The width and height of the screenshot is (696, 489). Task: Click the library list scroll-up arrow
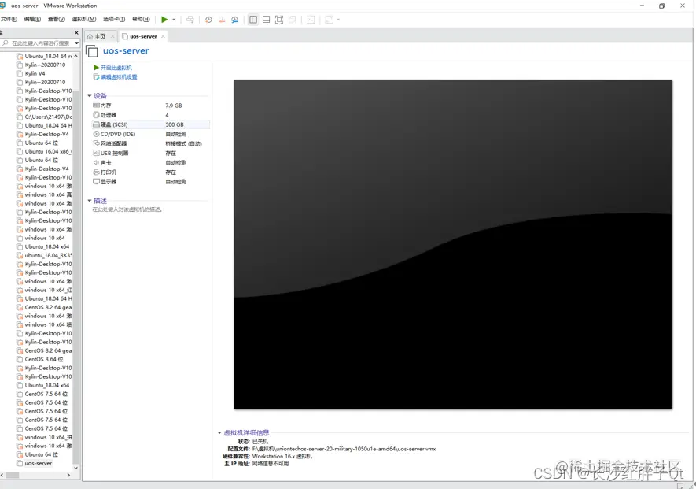76,57
